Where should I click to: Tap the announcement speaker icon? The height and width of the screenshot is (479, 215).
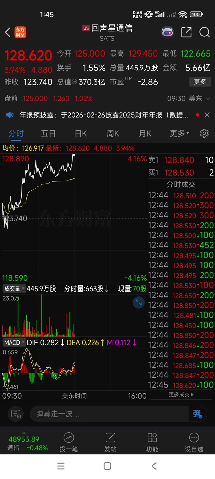pos(10,115)
